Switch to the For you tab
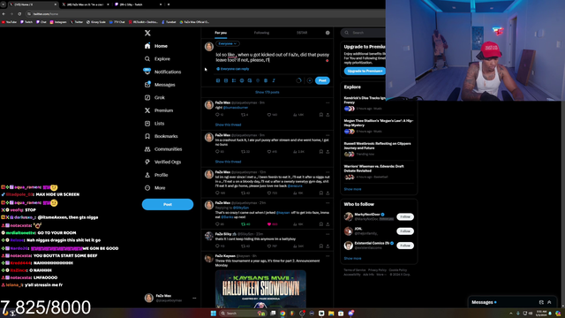This screenshot has width=565, height=318. pos(221,33)
